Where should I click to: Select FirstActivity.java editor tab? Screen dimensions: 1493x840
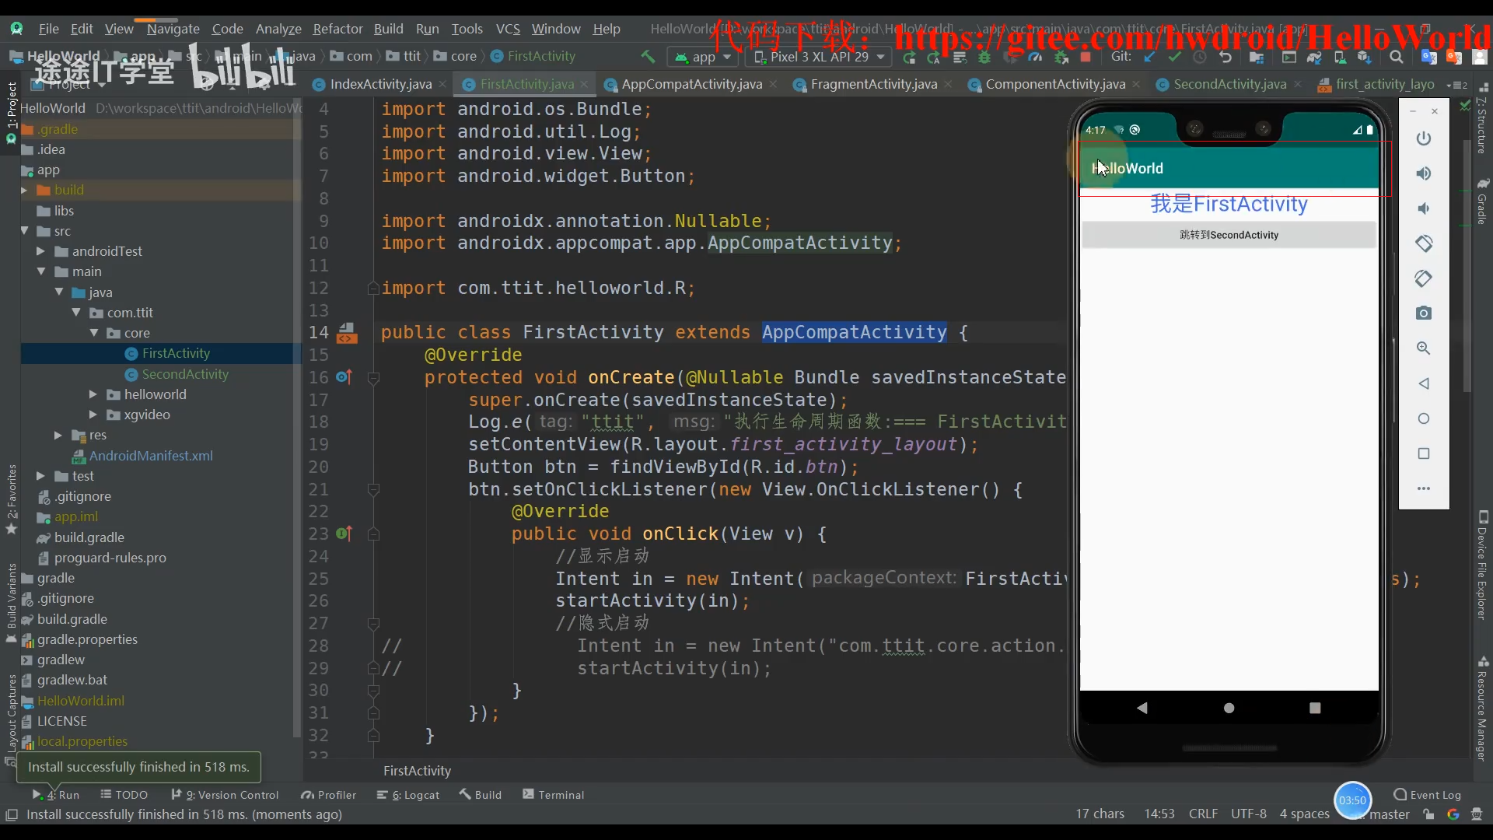[527, 84]
